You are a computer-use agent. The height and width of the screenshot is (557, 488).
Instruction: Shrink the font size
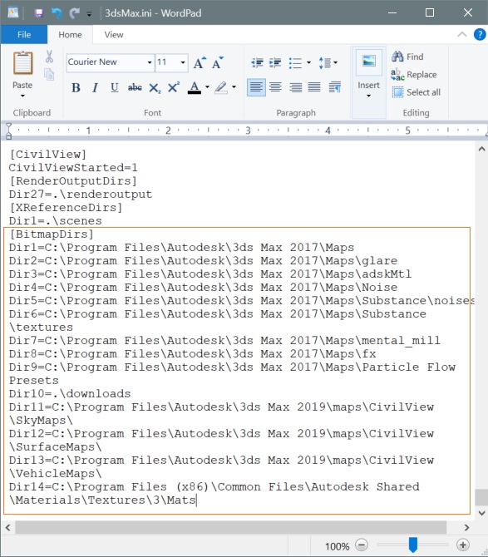click(218, 63)
